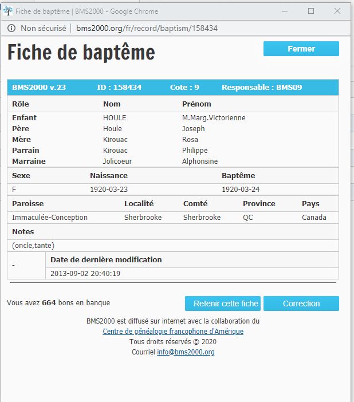Image resolution: width=354 pixels, height=402 pixels.
Task: Click parish name Immaculée-Conception
Action: (50, 218)
